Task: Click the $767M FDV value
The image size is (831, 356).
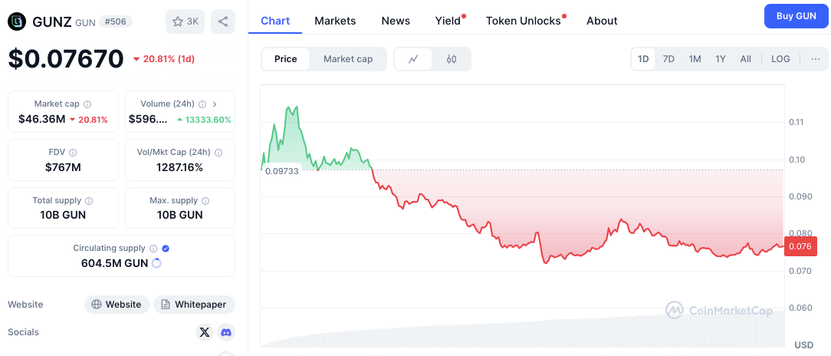Action: click(x=63, y=168)
